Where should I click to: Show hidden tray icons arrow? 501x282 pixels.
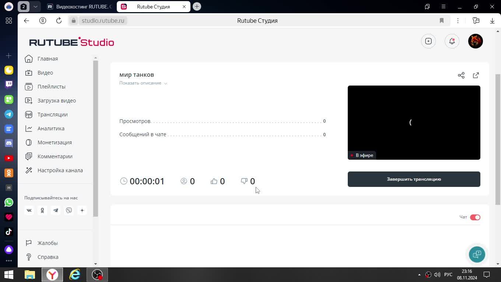pyautogui.click(x=419, y=275)
